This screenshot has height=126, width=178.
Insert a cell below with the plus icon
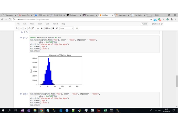[21, 28]
